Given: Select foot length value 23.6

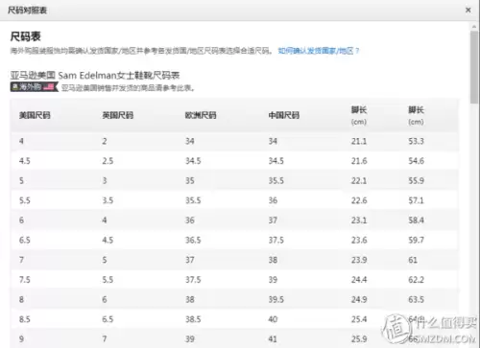Looking at the screenshot, I should [x=359, y=240].
